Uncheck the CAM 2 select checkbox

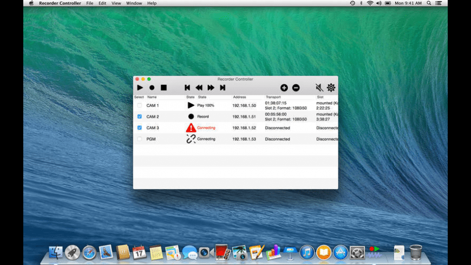140,116
